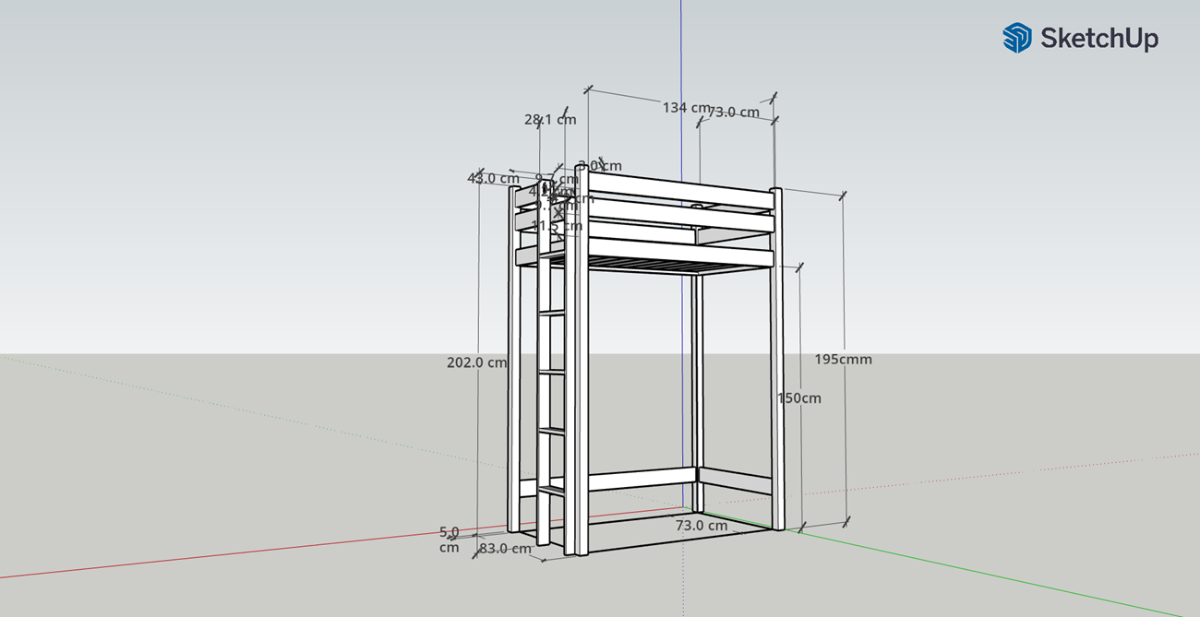
Task: Select the 73.0 cm label at floor level
Action: [702, 526]
